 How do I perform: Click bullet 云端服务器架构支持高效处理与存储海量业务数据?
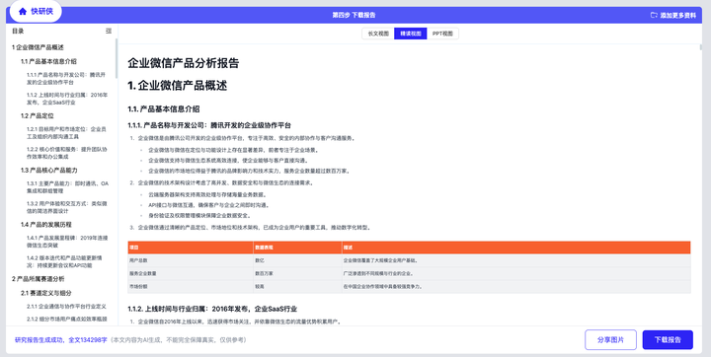pyautogui.click(x=207, y=195)
